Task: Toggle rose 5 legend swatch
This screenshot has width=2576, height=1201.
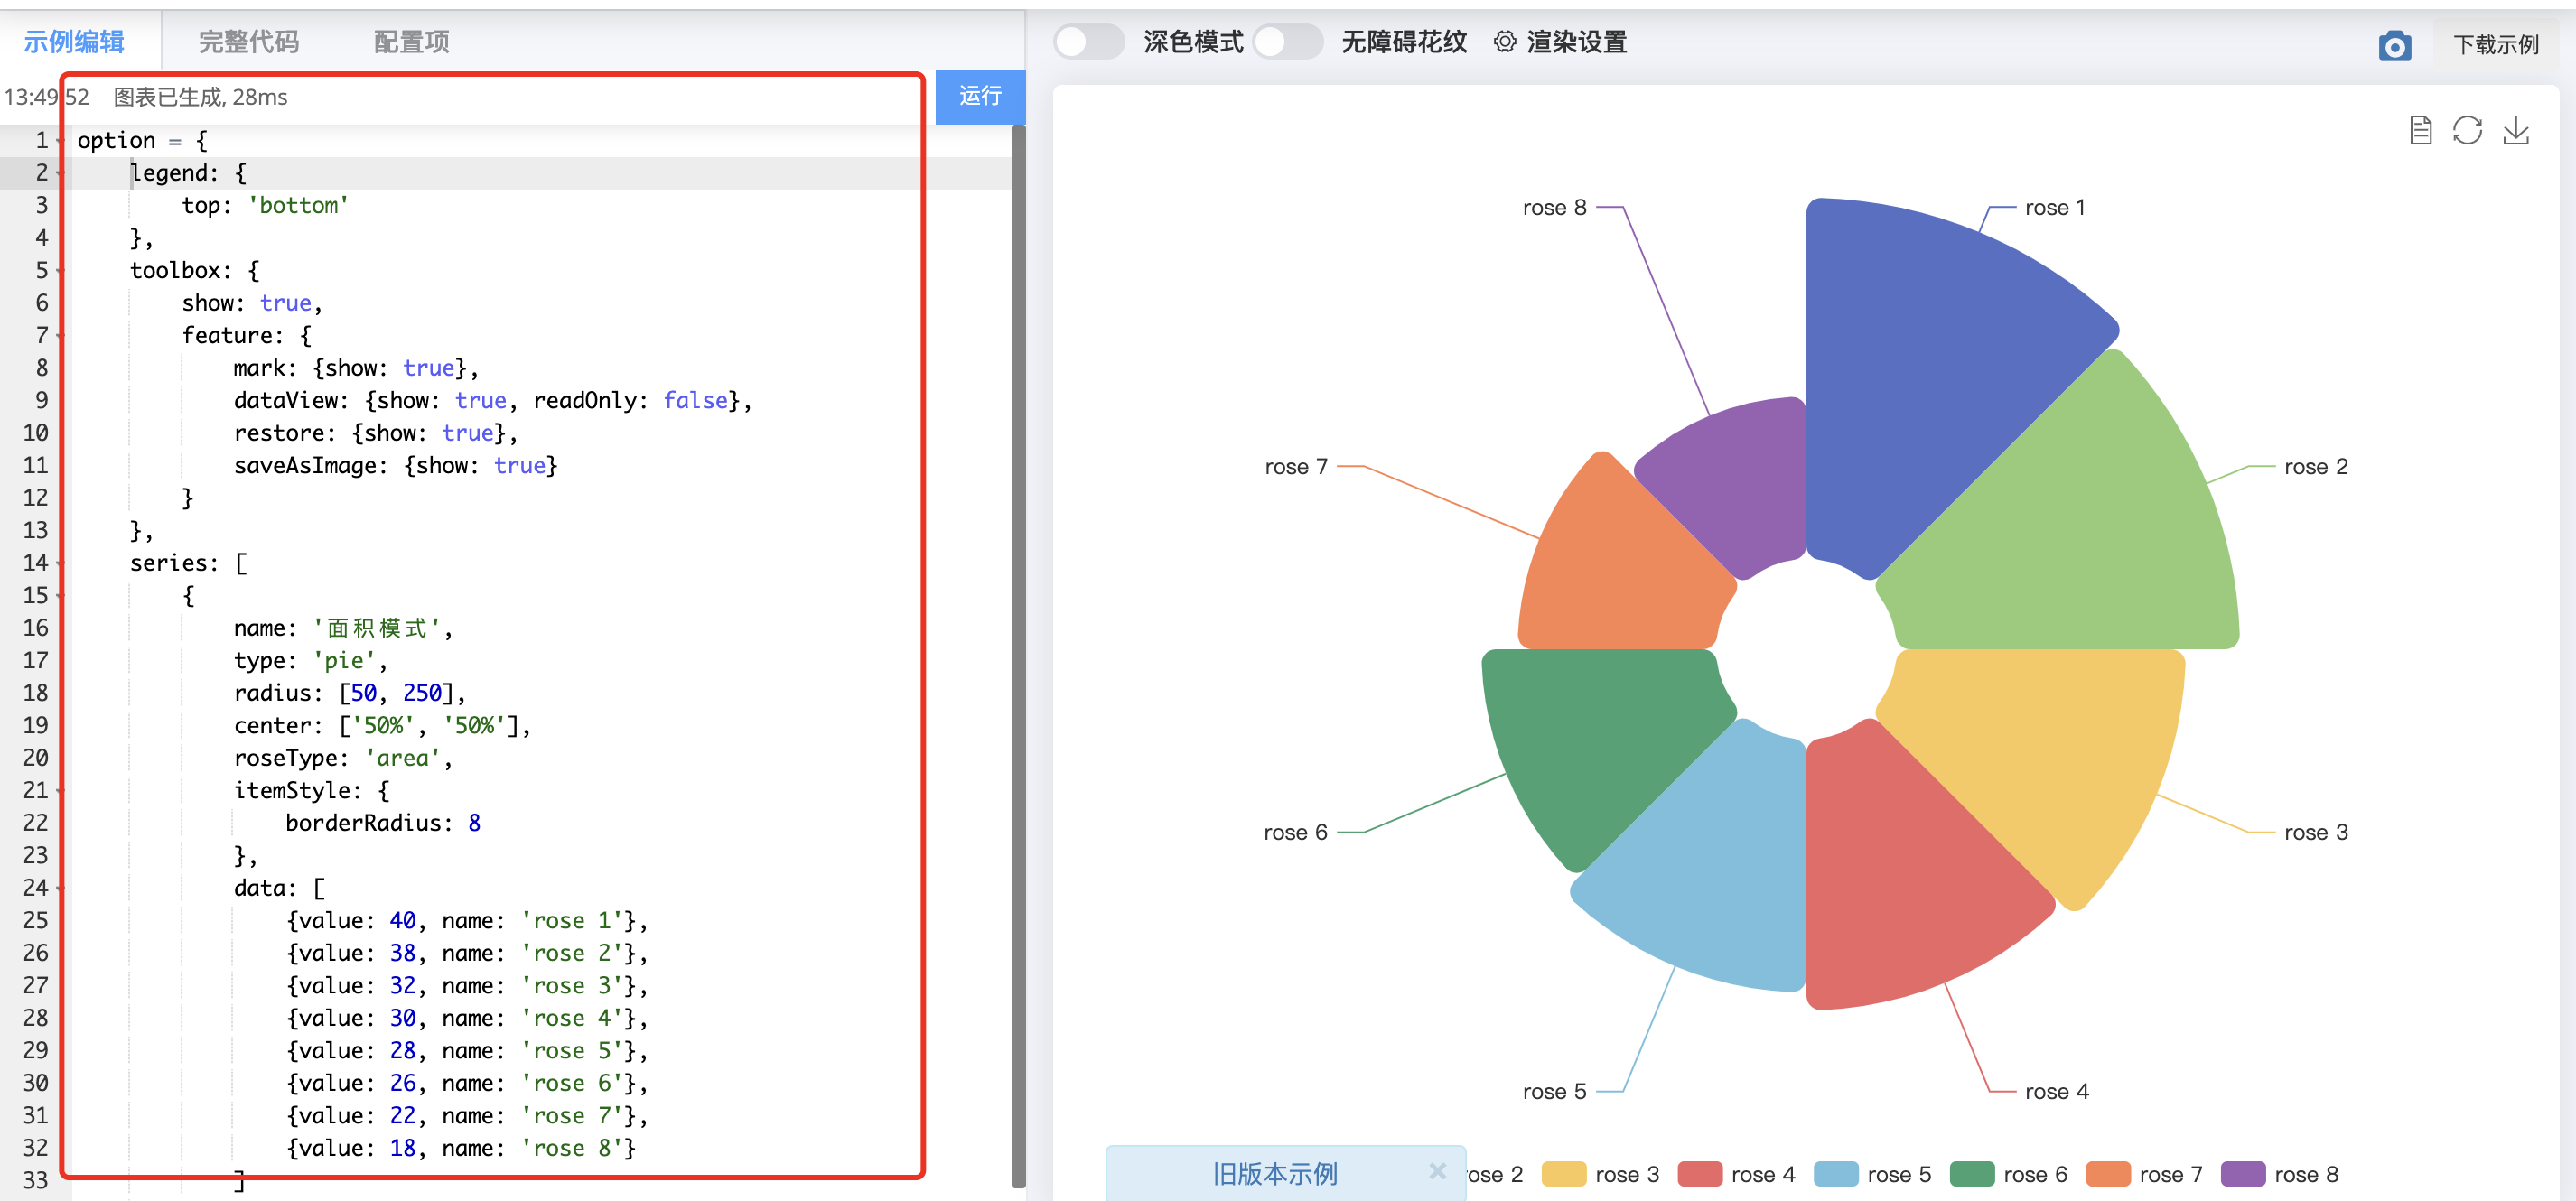Action: pos(1835,1174)
